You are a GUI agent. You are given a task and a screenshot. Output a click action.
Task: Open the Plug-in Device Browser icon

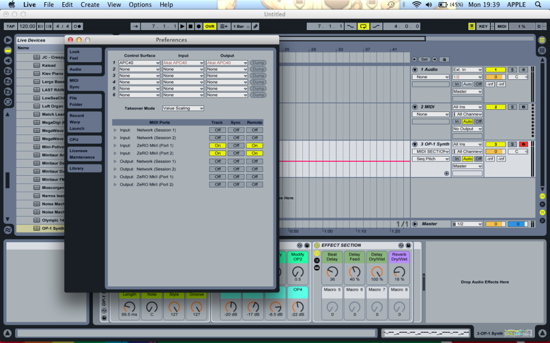click(x=8, y=61)
